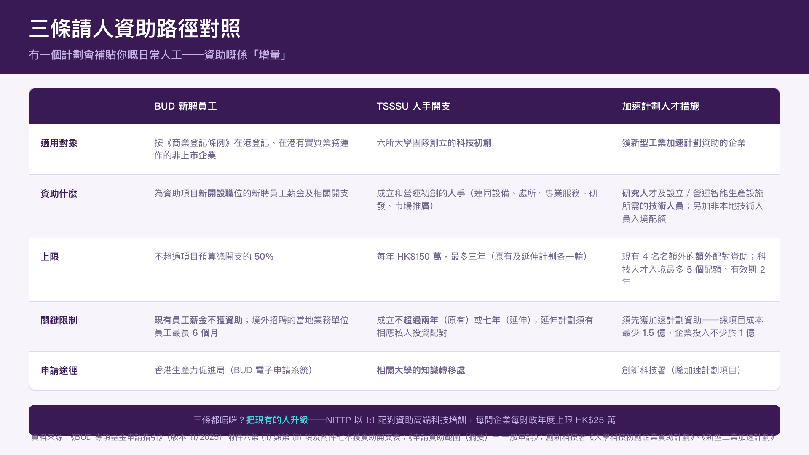809x455 pixels.
Task: Click the cell about 成立和營運初創的人手
Action: pyautogui.click(x=488, y=200)
